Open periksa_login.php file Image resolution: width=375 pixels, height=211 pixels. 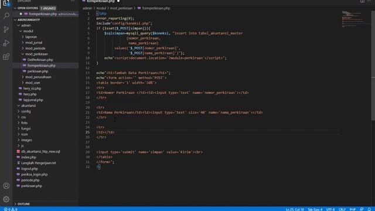coord(34,175)
